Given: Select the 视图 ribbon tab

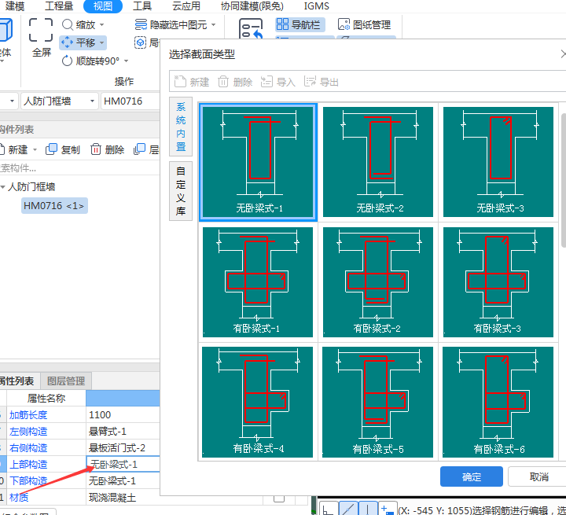Looking at the screenshot, I should [x=102, y=6].
